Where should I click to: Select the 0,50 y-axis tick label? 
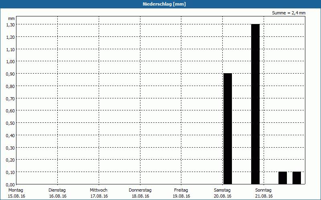pos(10,123)
